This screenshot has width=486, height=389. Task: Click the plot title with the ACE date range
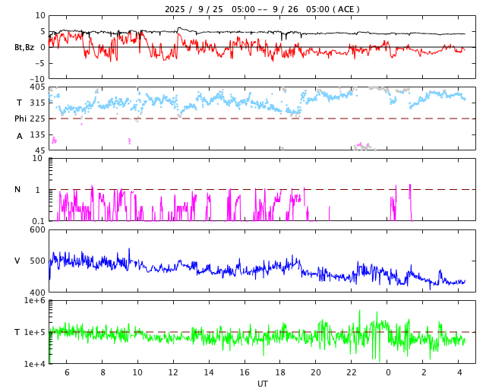262,9
